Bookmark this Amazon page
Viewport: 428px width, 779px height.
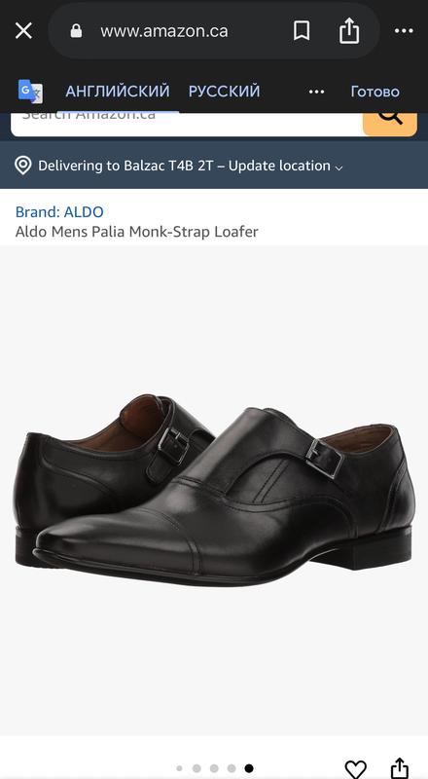[302, 31]
